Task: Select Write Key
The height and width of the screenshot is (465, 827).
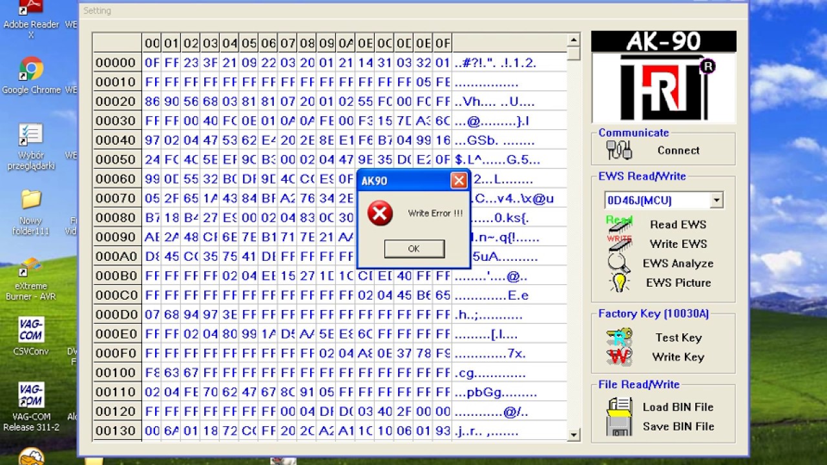Action: click(x=678, y=357)
